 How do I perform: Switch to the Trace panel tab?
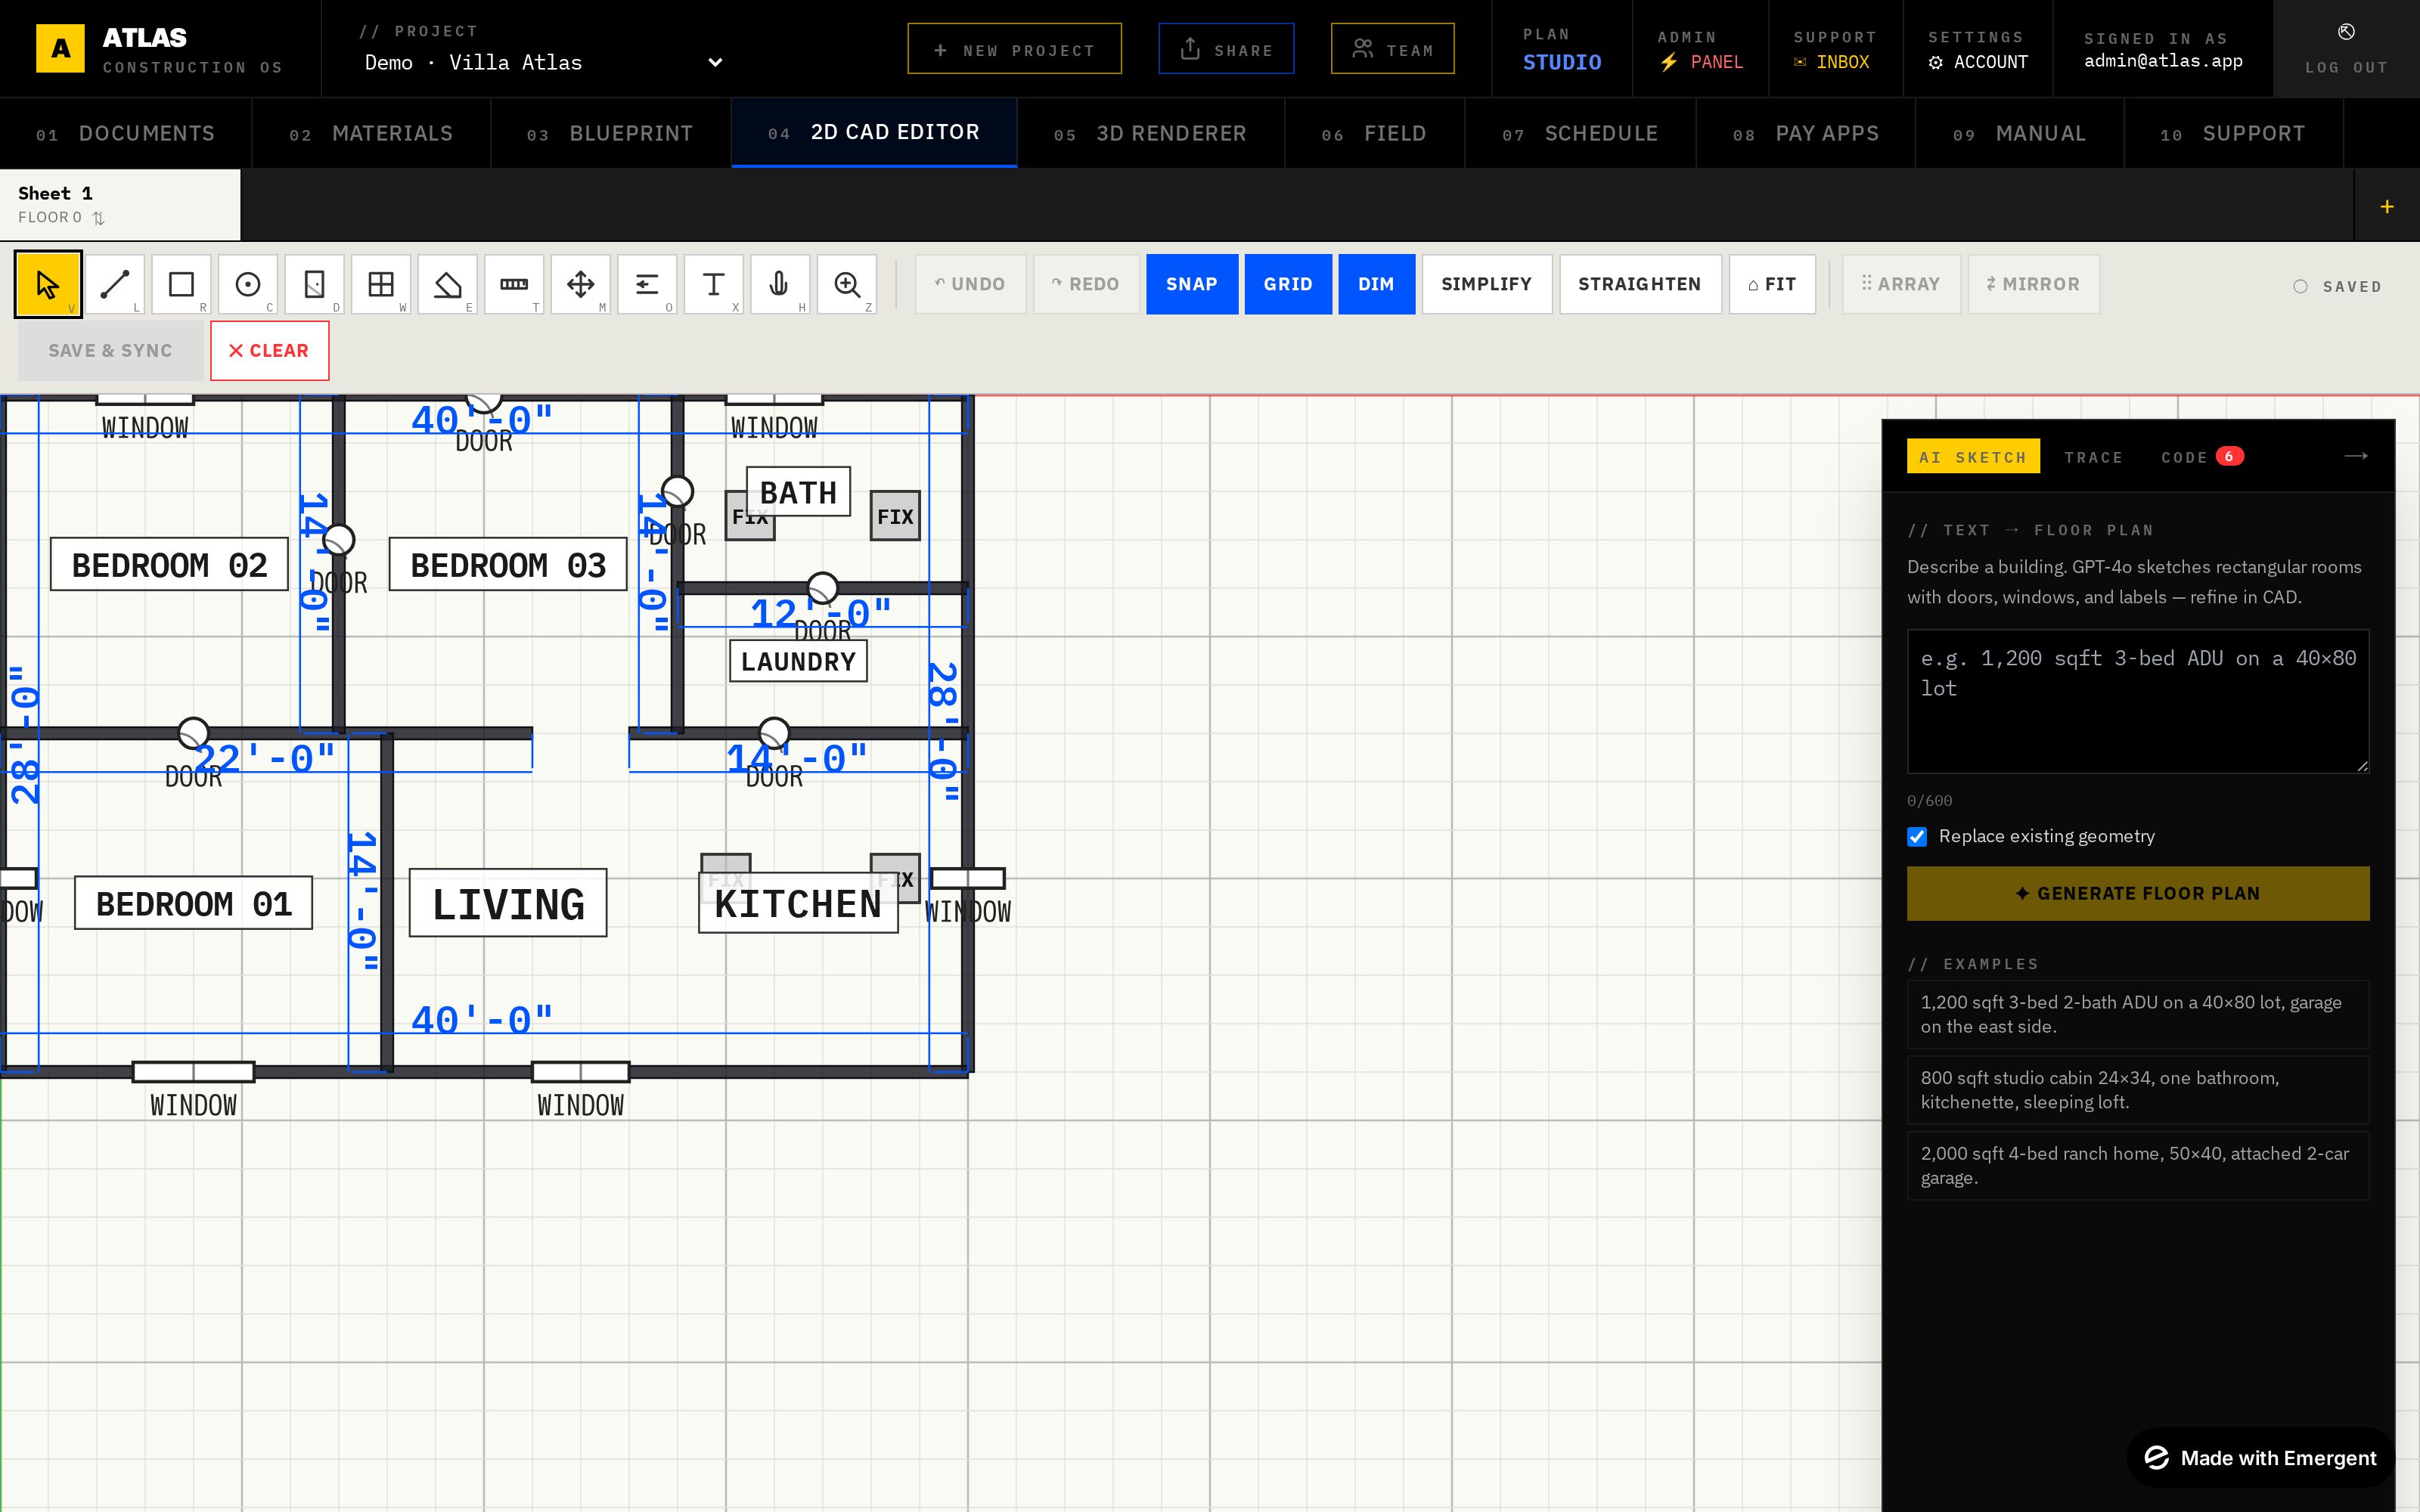(2093, 457)
